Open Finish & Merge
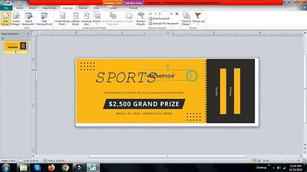This screenshot has width=307, height=172. (x=186, y=19)
